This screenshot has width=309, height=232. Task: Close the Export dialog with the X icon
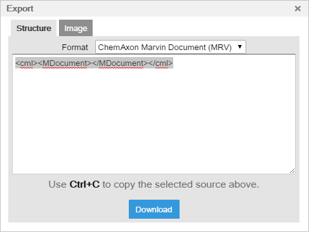[298, 9]
